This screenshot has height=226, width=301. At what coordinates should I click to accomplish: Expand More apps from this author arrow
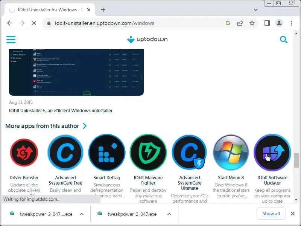[85, 126]
